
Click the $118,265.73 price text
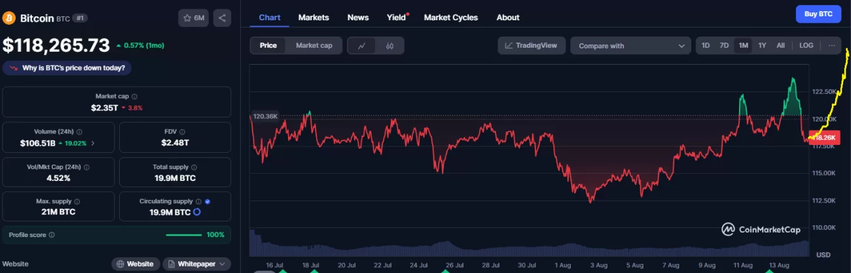tap(56, 45)
